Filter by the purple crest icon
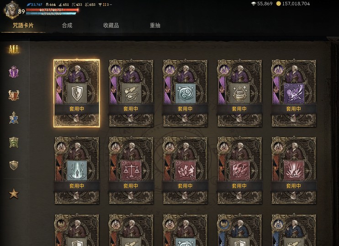The image size is (339, 246). click(14, 72)
